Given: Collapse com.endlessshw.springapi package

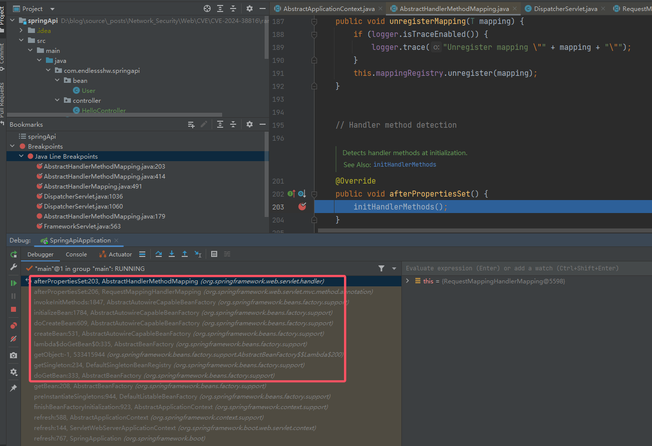Looking at the screenshot, I should tap(48, 71).
